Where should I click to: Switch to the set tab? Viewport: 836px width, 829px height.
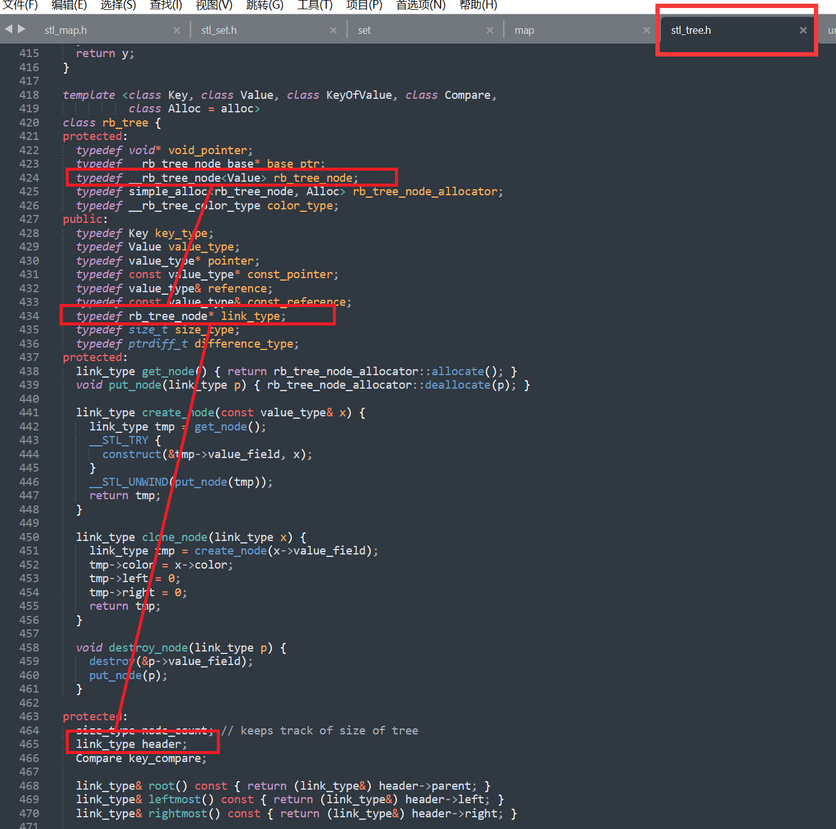[364, 30]
